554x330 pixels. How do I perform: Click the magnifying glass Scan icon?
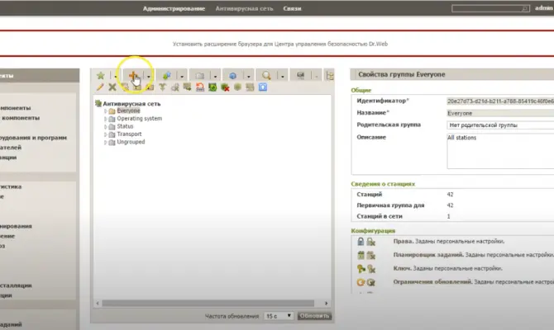266,75
